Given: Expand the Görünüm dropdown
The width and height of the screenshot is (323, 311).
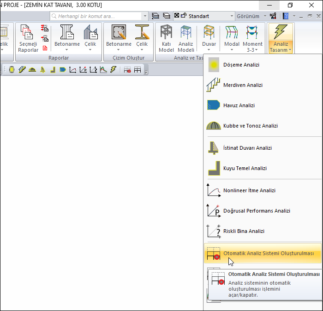Looking at the screenshot, I should (251, 16).
